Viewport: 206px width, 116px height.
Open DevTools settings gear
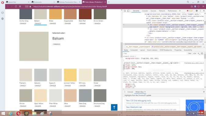coord(197,11)
